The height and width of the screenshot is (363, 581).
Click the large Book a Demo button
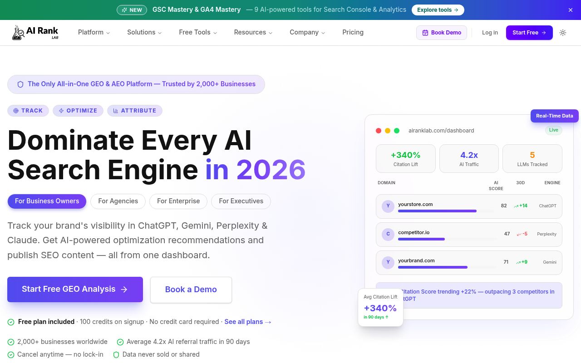click(191, 289)
